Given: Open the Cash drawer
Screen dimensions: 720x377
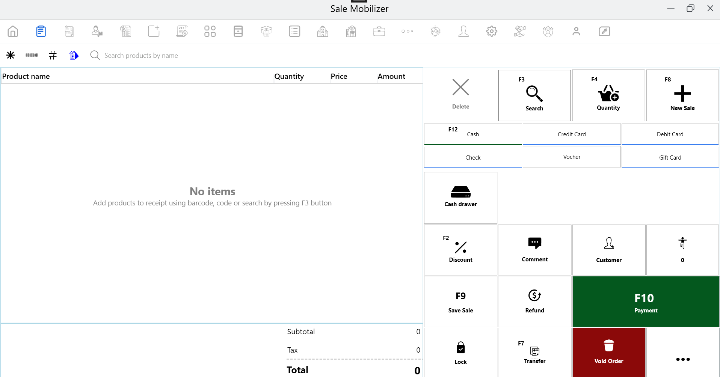Looking at the screenshot, I should pos(460,197).
